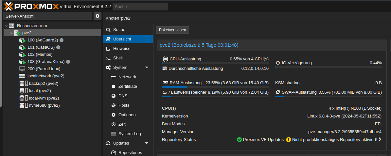Select 200 (ParrotLinux) in the tree
The height and width of the screenshot is (156, 391).
point(52,69)
